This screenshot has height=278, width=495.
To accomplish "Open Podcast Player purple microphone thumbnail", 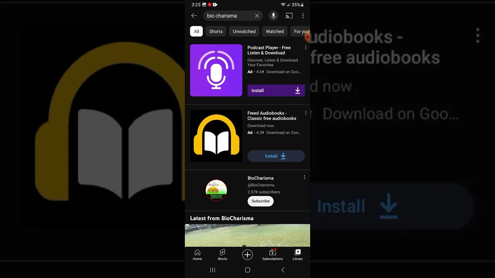I will 216,70.
